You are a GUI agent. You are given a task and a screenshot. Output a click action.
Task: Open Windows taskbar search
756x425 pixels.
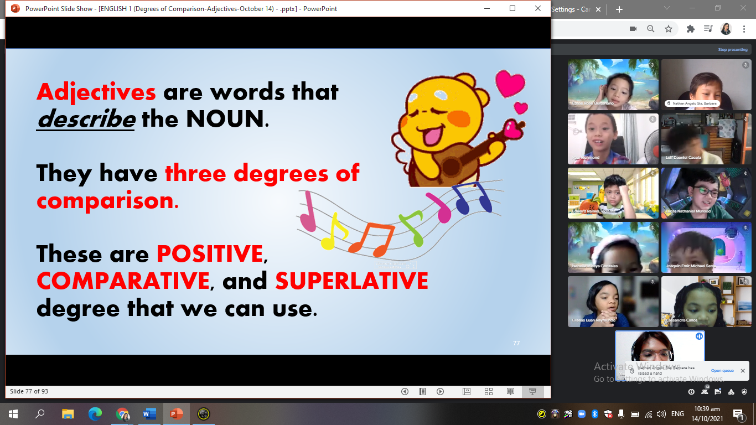coord(40,413)
